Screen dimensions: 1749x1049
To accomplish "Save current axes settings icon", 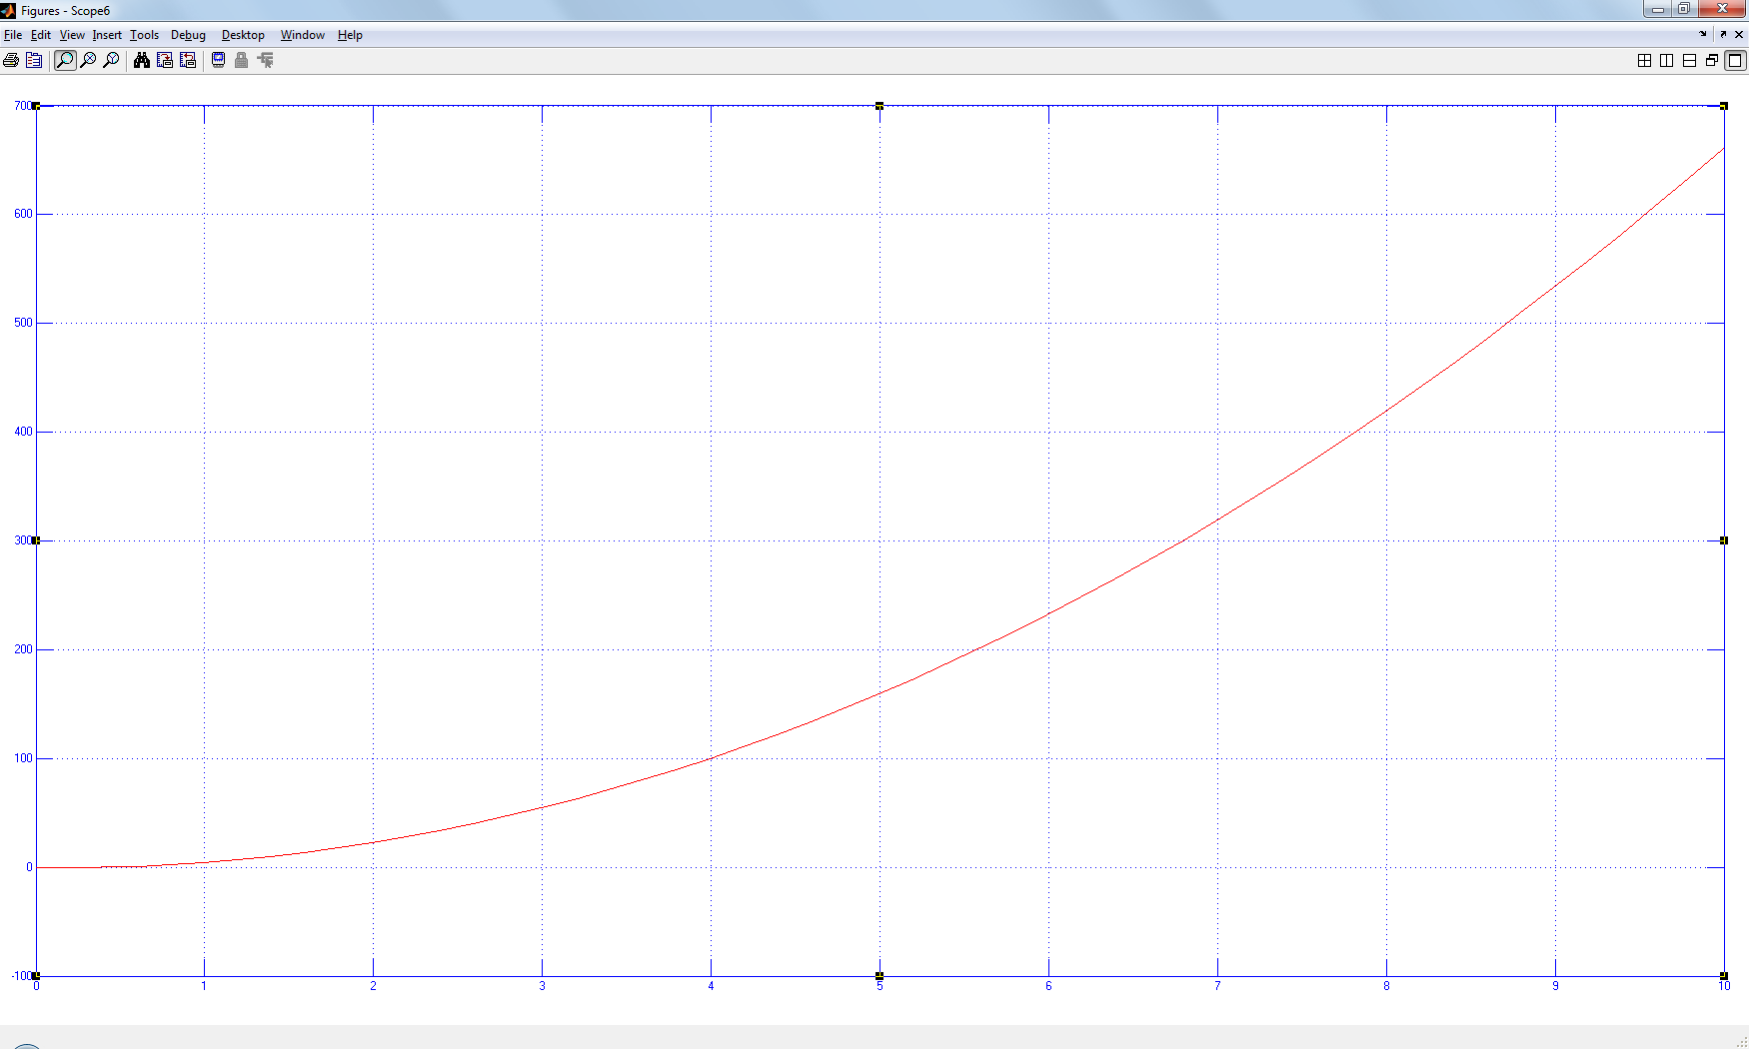I will tap(165, 60).
